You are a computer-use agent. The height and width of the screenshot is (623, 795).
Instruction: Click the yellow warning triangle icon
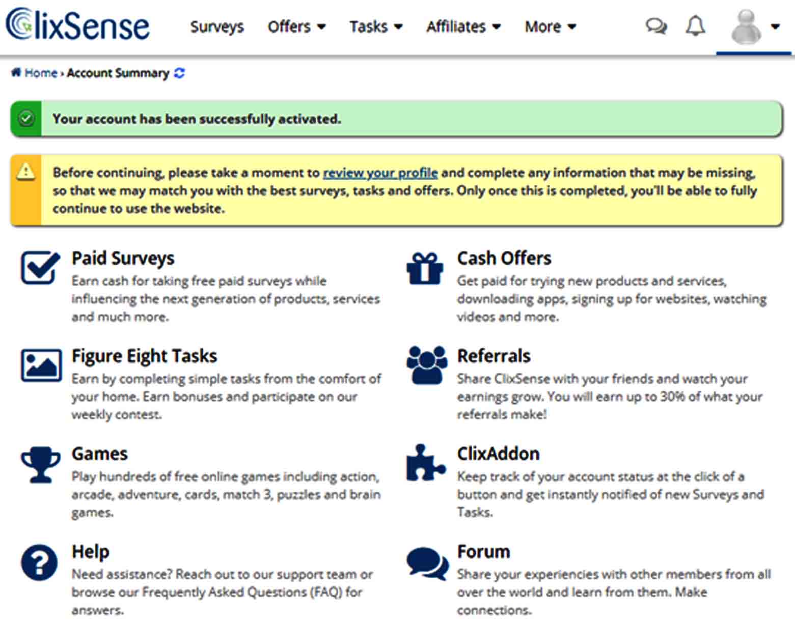point(26,172)
